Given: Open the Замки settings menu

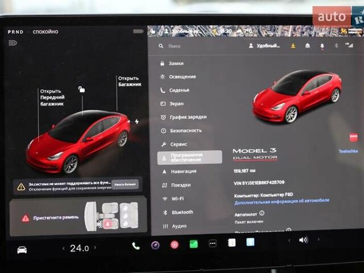Looking at the screenshot, I should pos(176,63).
